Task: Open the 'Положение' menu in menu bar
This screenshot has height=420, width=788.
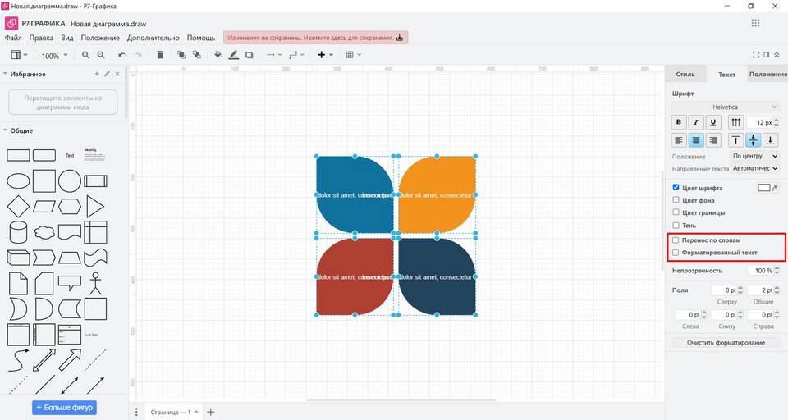Action: click(x=100, y=38)
